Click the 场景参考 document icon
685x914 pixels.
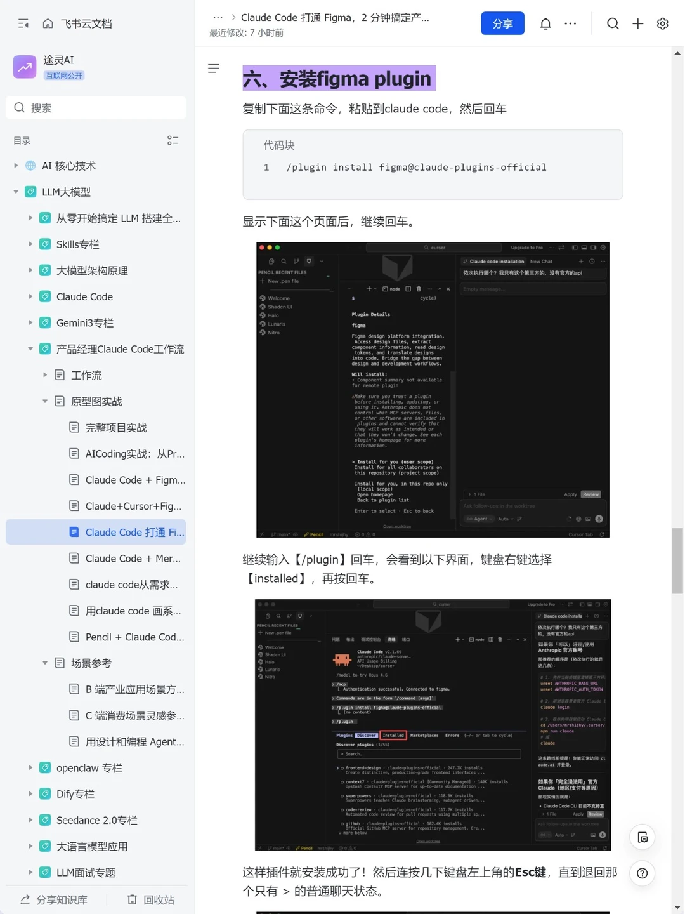(x=60, y=663)
